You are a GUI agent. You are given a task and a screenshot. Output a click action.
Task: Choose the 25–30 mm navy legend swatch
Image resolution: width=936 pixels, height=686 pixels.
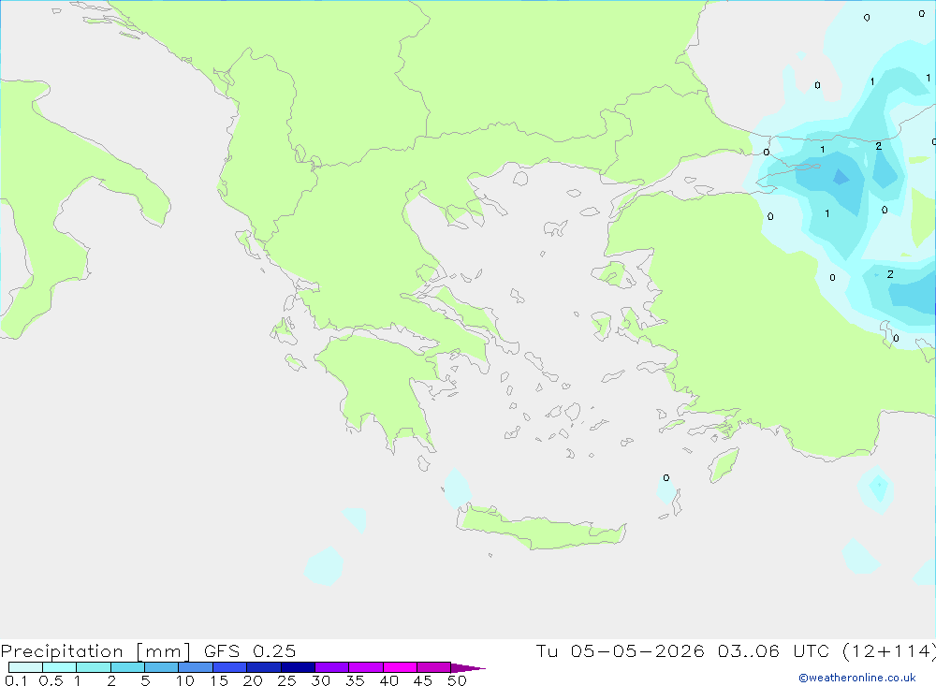(x=298, y=667)
